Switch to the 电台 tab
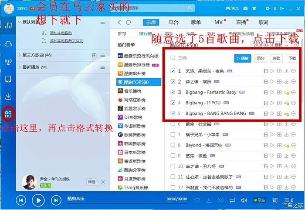The width and height of the screenshot is (305, 210). (173, 22)
